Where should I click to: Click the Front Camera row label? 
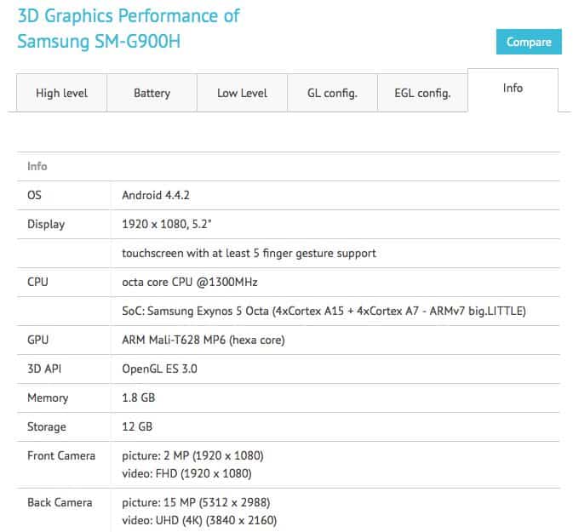tap(61, 455)
